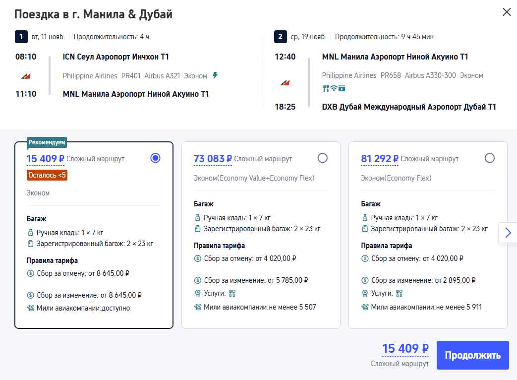The height and width of the screenshot is (380, 517).
Task: Click hand luggage icon in 81 292 ₽ card
Action: (x=365, y=218)
